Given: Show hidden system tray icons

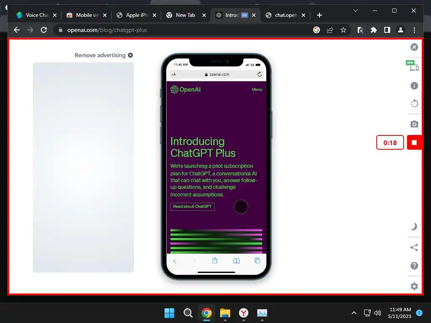Looking at the screenshot, I should (x=354, y=313).
